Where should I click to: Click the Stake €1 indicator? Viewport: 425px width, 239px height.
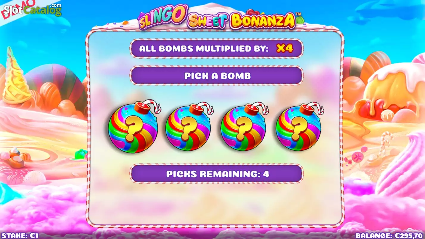tap(20, 235)
